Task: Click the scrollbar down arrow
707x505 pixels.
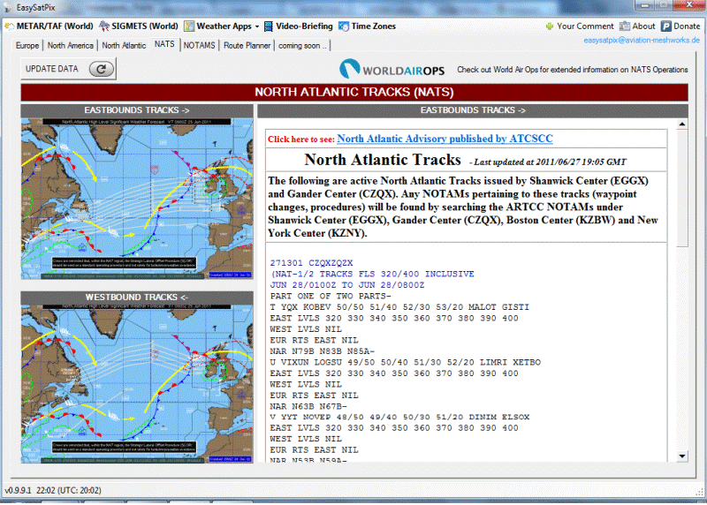Action: point(681,456)
